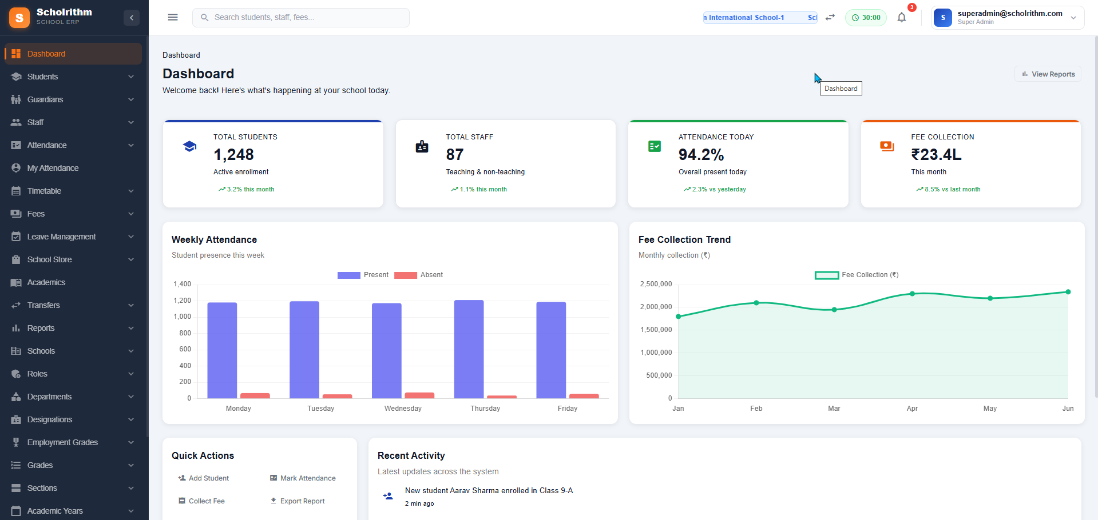
Task: Click the notifications bell icon
Action: click(901, 17)
